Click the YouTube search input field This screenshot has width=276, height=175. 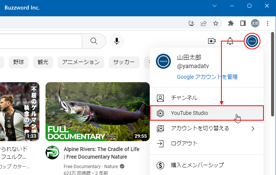coord(41,41)
